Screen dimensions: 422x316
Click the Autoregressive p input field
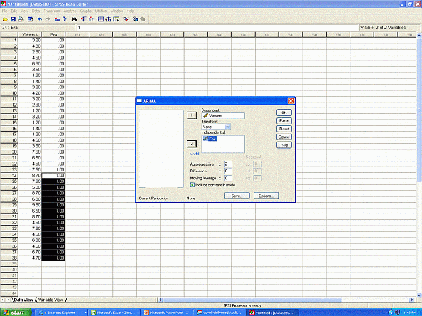click(x=228, y=163)
